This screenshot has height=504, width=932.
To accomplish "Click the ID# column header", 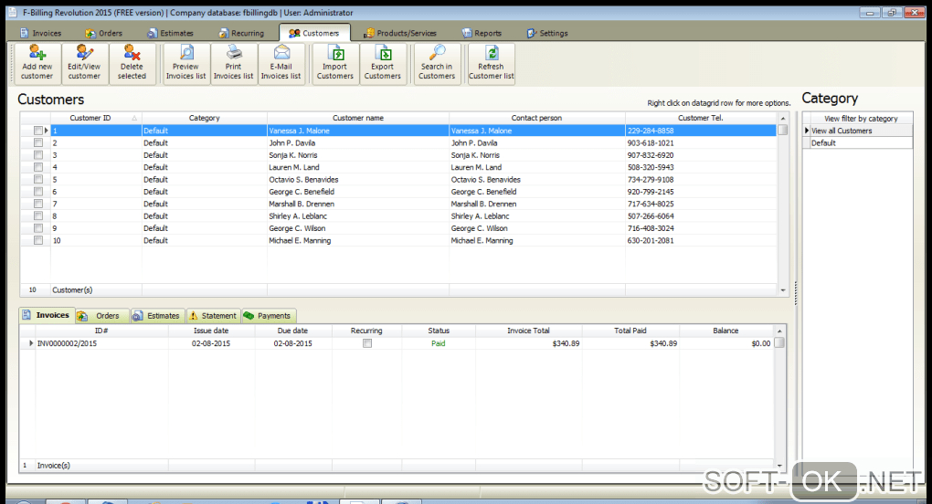I will point(101,331).
